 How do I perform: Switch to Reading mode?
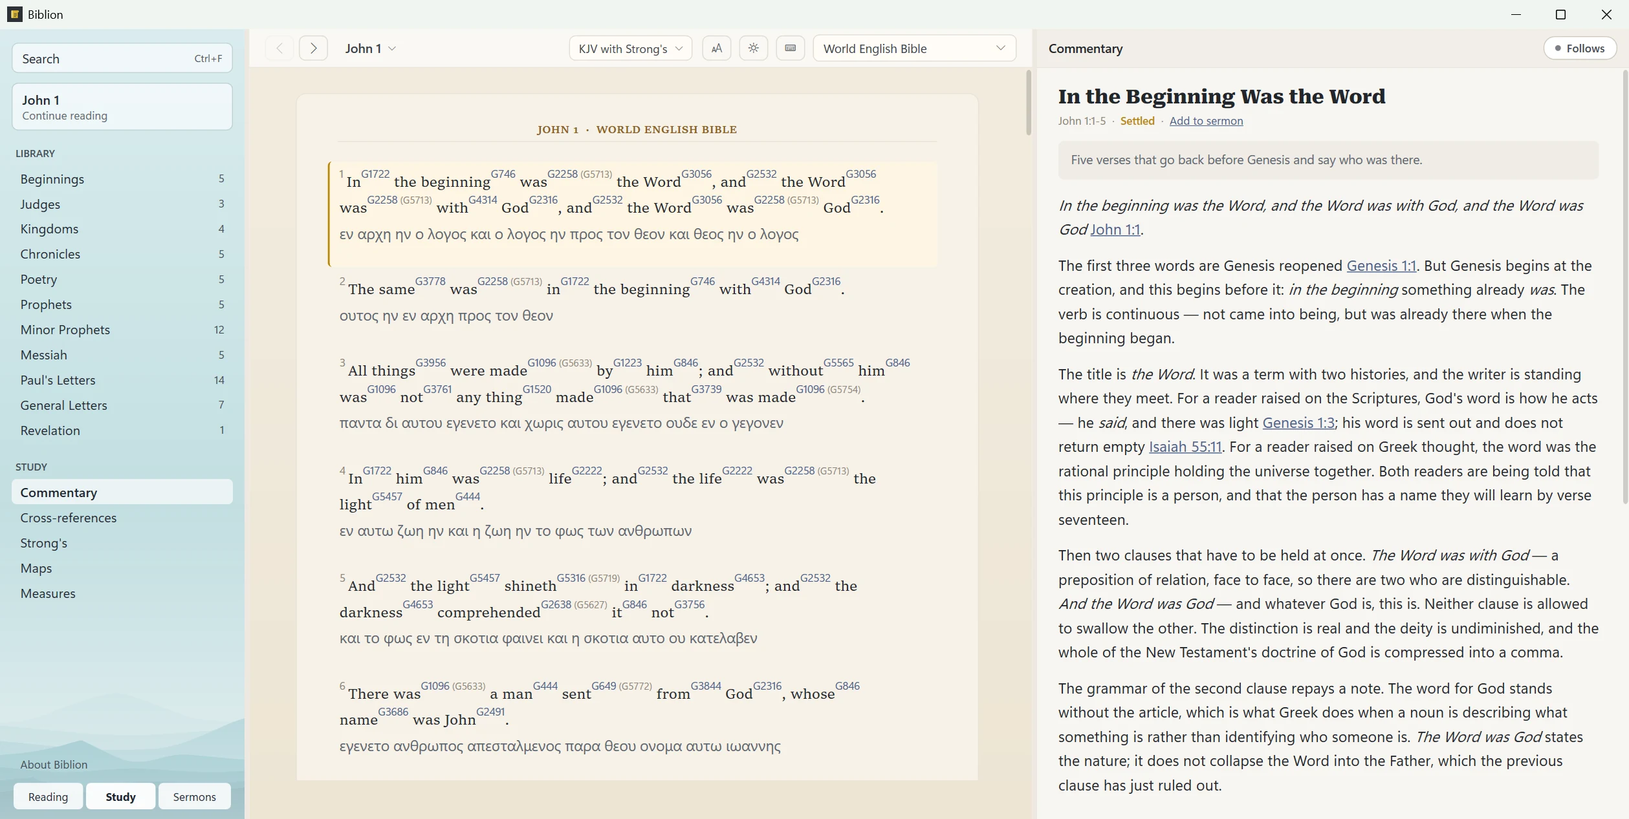(x=48, y=796)
